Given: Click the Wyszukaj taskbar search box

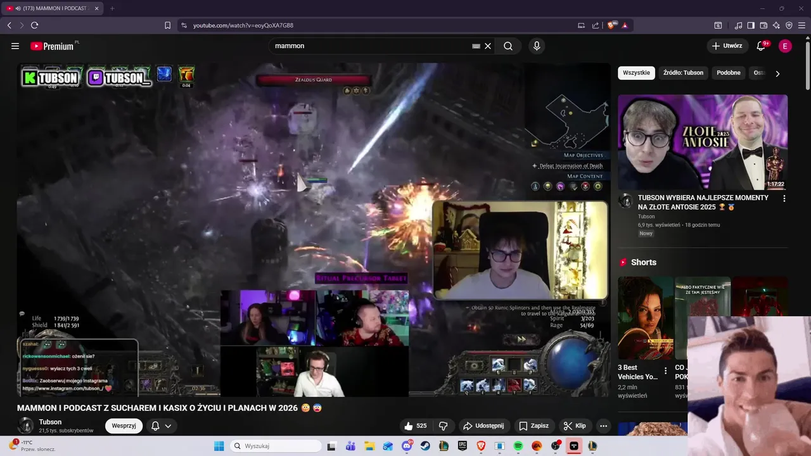Looking at the screenshot, I should click(x=276, y=446).
